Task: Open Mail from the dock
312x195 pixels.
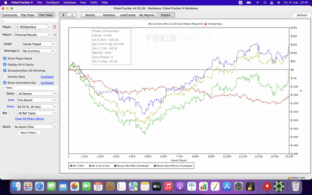Action: (63, 187)
